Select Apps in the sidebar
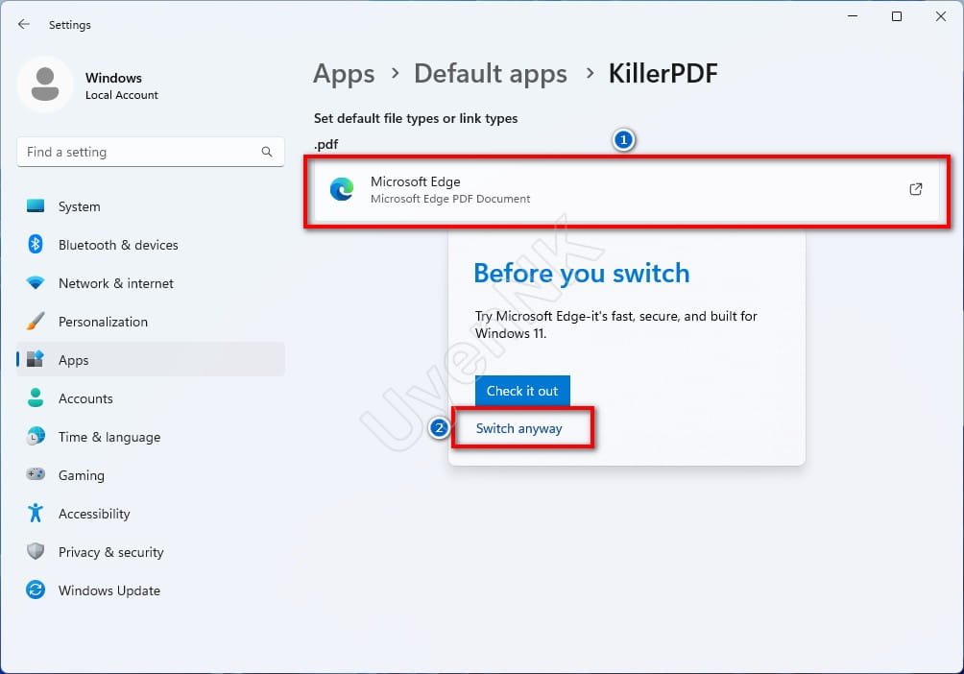Image resolution: width=964 pixels, height=674 pixels. pyautogui.click(x=151, y=360)
